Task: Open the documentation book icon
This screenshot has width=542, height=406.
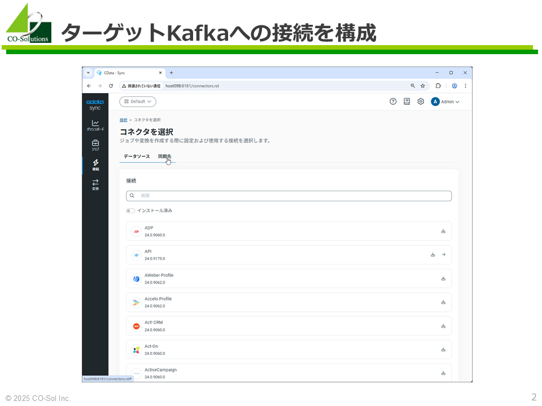Action: pos(407,101)
